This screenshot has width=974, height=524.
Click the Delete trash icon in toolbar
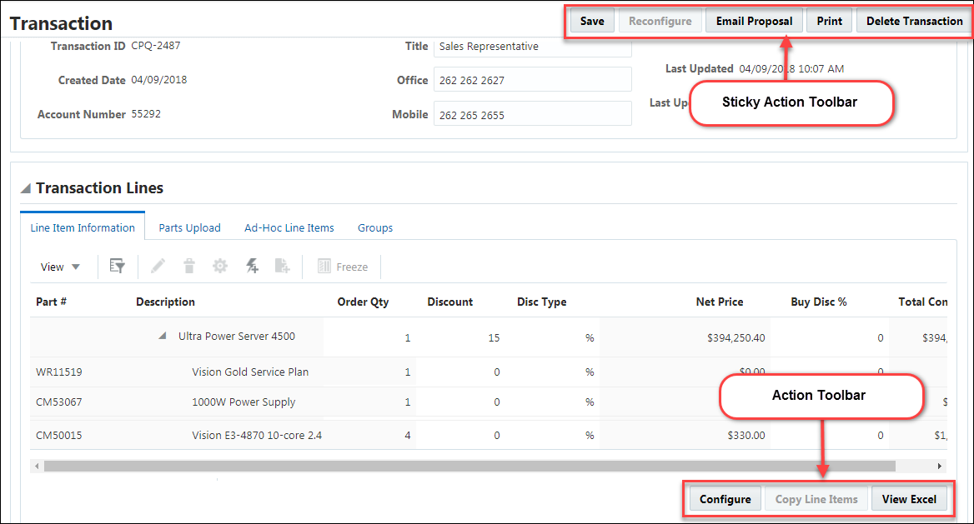[x=188, y=266]
